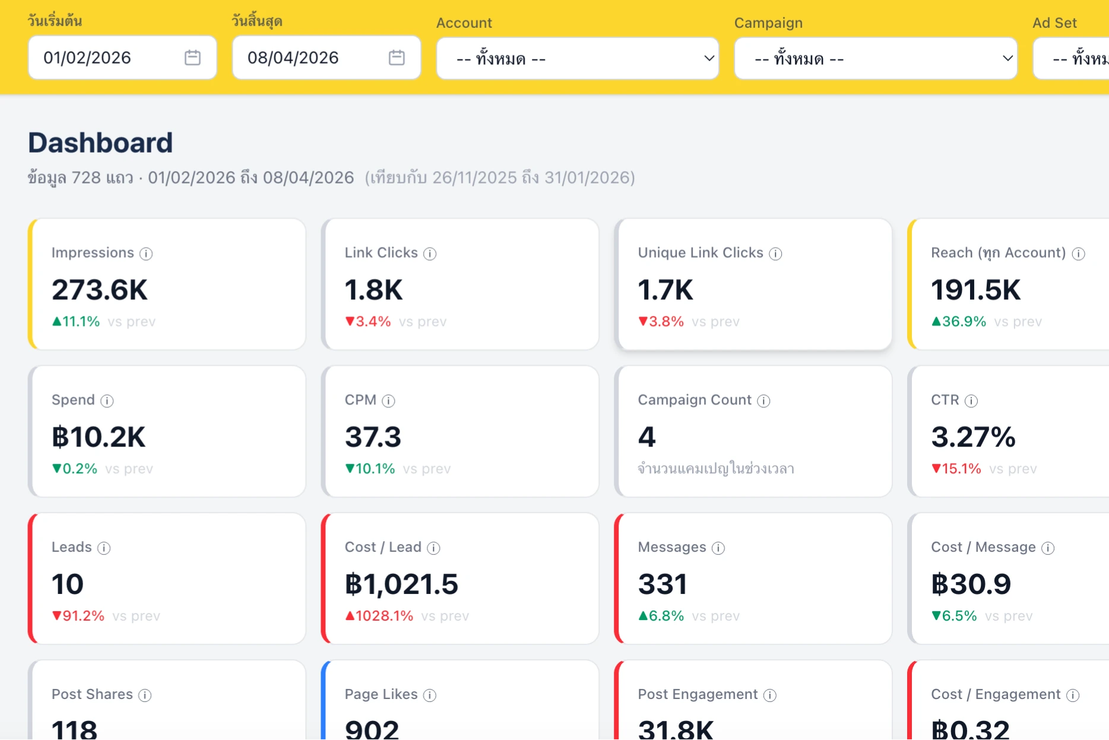
Task: Show info tooltip for Leads
Action: (x=104, y=548)
